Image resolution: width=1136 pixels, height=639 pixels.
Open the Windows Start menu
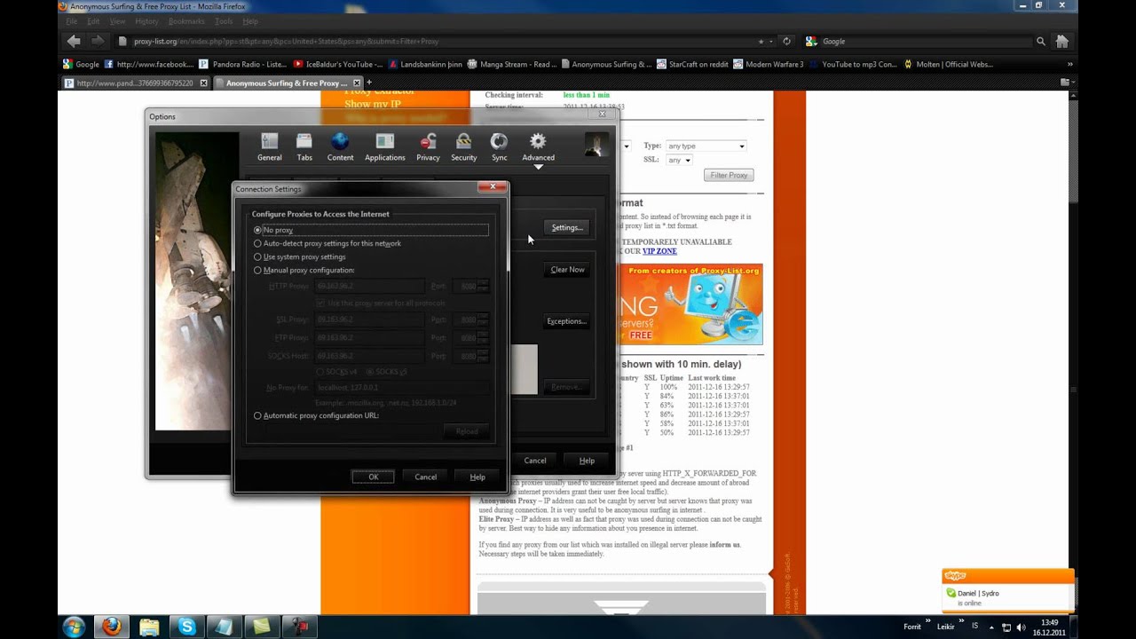(74, 627)
